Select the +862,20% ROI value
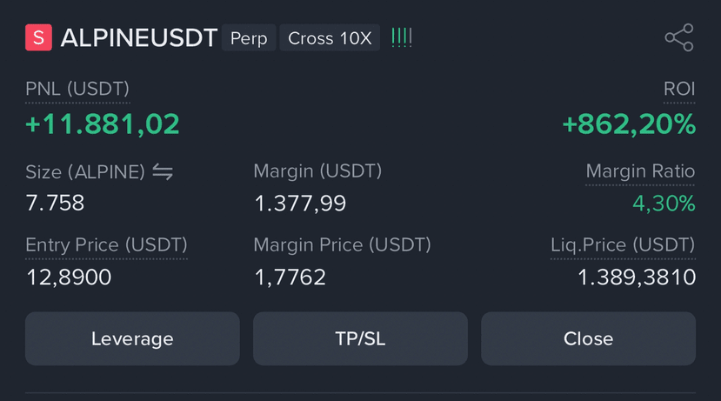 pos(629,124)
